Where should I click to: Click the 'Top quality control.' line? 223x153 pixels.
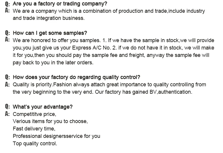tap(35, 144)
